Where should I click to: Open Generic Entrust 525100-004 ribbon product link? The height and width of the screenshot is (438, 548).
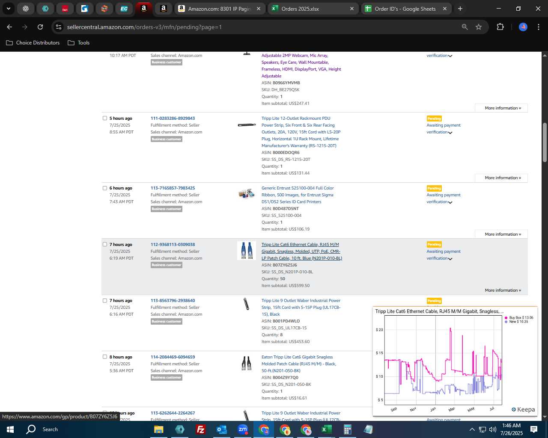(x=298, y=195)
